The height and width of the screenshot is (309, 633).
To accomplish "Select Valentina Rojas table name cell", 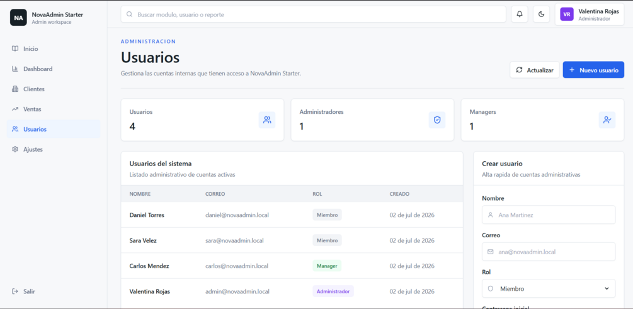I will pyautogui.click(x=150, y=291).
